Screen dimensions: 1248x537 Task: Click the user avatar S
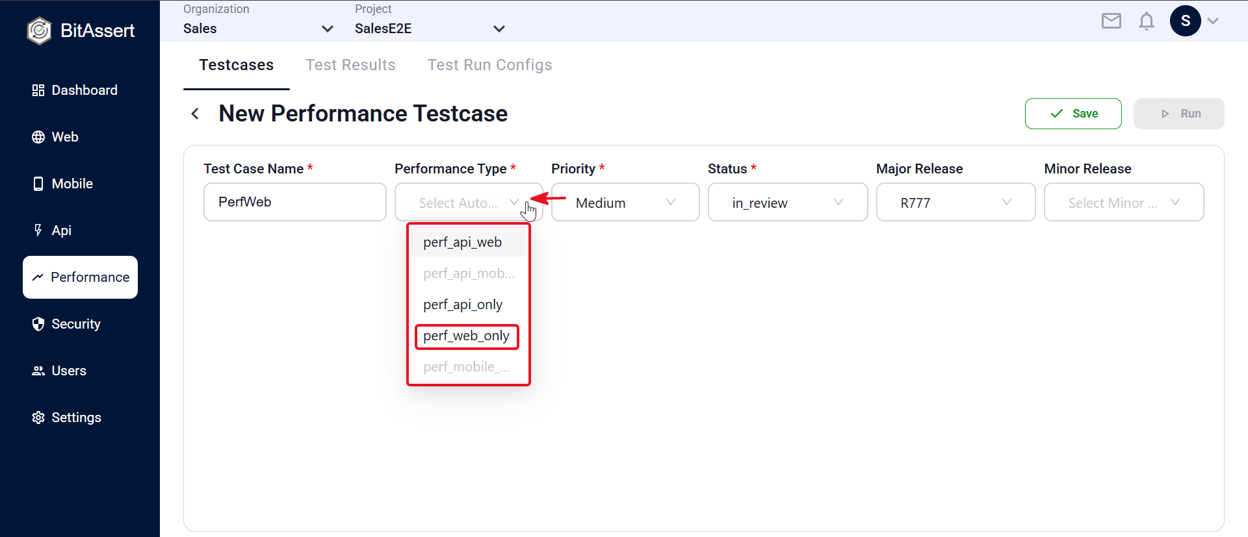1186,21
